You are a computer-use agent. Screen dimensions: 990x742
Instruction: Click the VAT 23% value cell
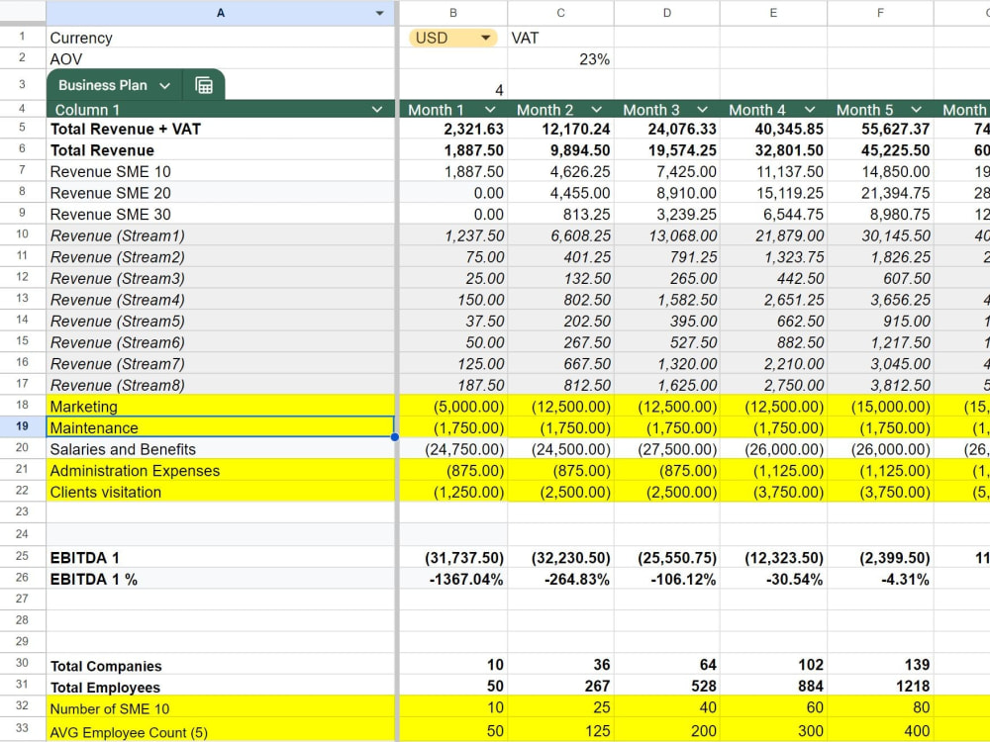[x=560, y=59]
